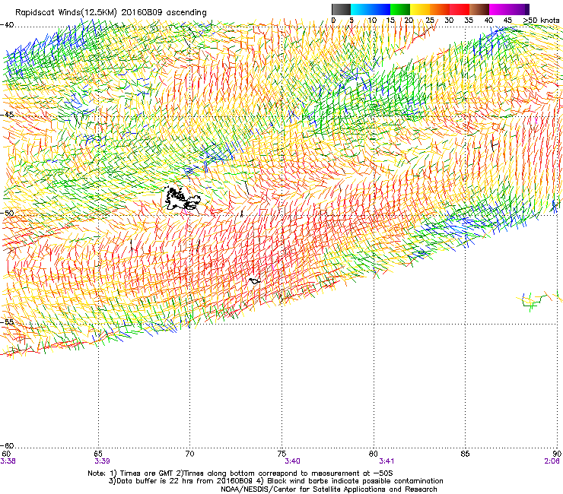The width and height of the screenshot is (563, 494).
Task: Click the '65' longitude label on the bottom axis
Action: [x=98, y=454]
